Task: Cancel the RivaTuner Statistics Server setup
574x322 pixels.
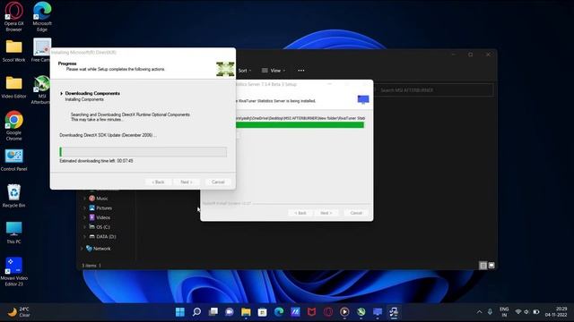Action: pos(356,213)
